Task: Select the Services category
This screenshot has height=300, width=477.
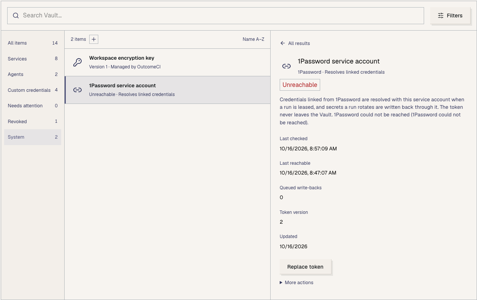Action: pyautogui.click(x=33, y=59)
